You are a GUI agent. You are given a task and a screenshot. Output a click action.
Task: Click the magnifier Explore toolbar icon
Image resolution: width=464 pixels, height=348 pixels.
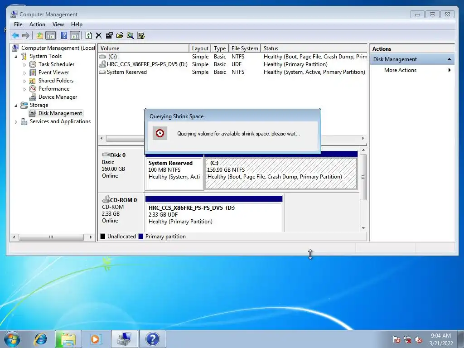pos(130,35)
